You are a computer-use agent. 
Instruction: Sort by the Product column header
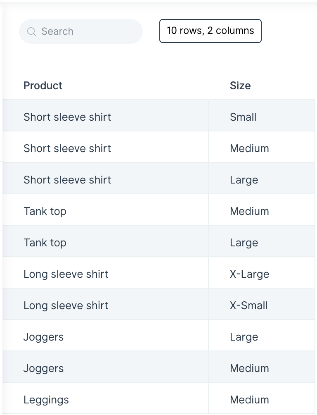[43, 86]
